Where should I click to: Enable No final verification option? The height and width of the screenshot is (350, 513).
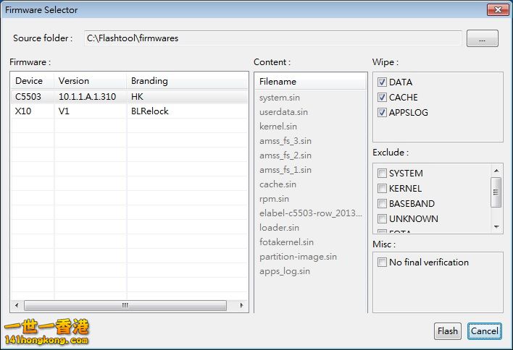click(x=382, y=262)
